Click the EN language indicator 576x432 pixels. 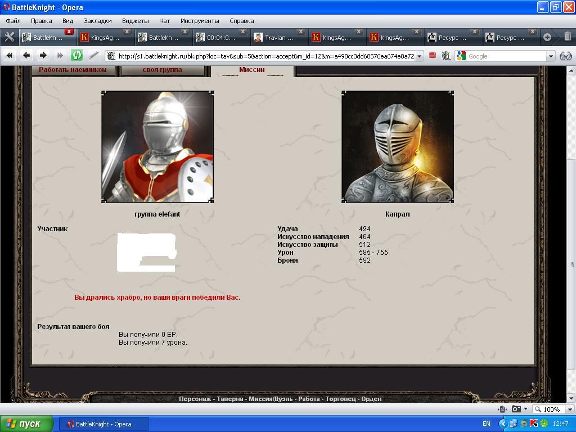(487, 424)
